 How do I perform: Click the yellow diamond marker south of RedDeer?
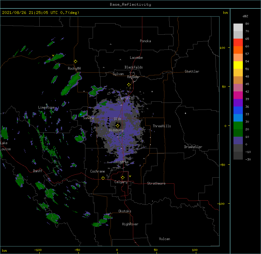coord(129,85)
